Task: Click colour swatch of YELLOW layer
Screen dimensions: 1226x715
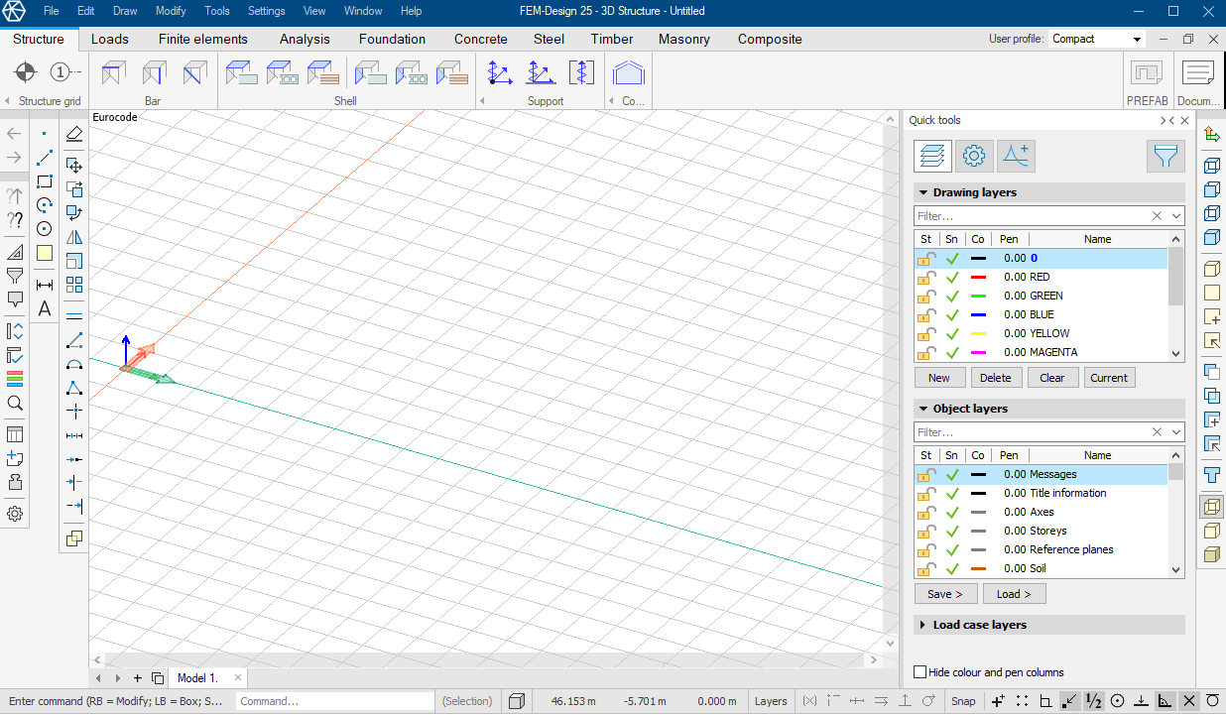Action: tap(978, 333)
